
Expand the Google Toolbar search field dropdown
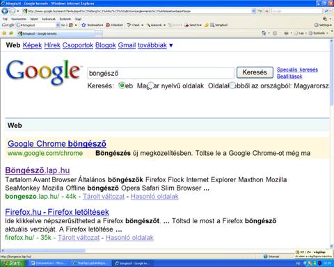tap(58, 25)
